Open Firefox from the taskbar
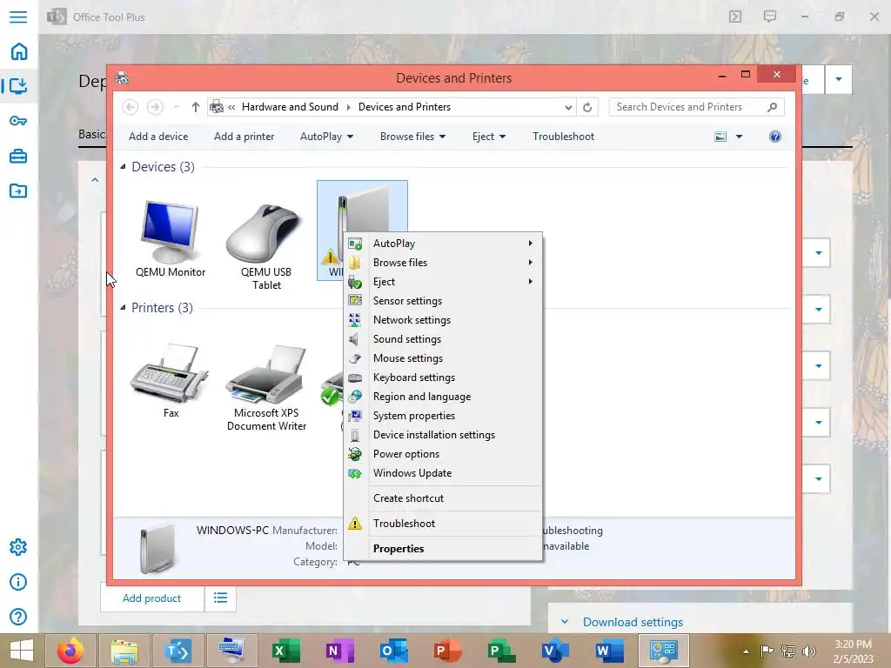Image resolution: width=891 pixels, height=668 pixels. pyautogui.click(x=70, y=651)
